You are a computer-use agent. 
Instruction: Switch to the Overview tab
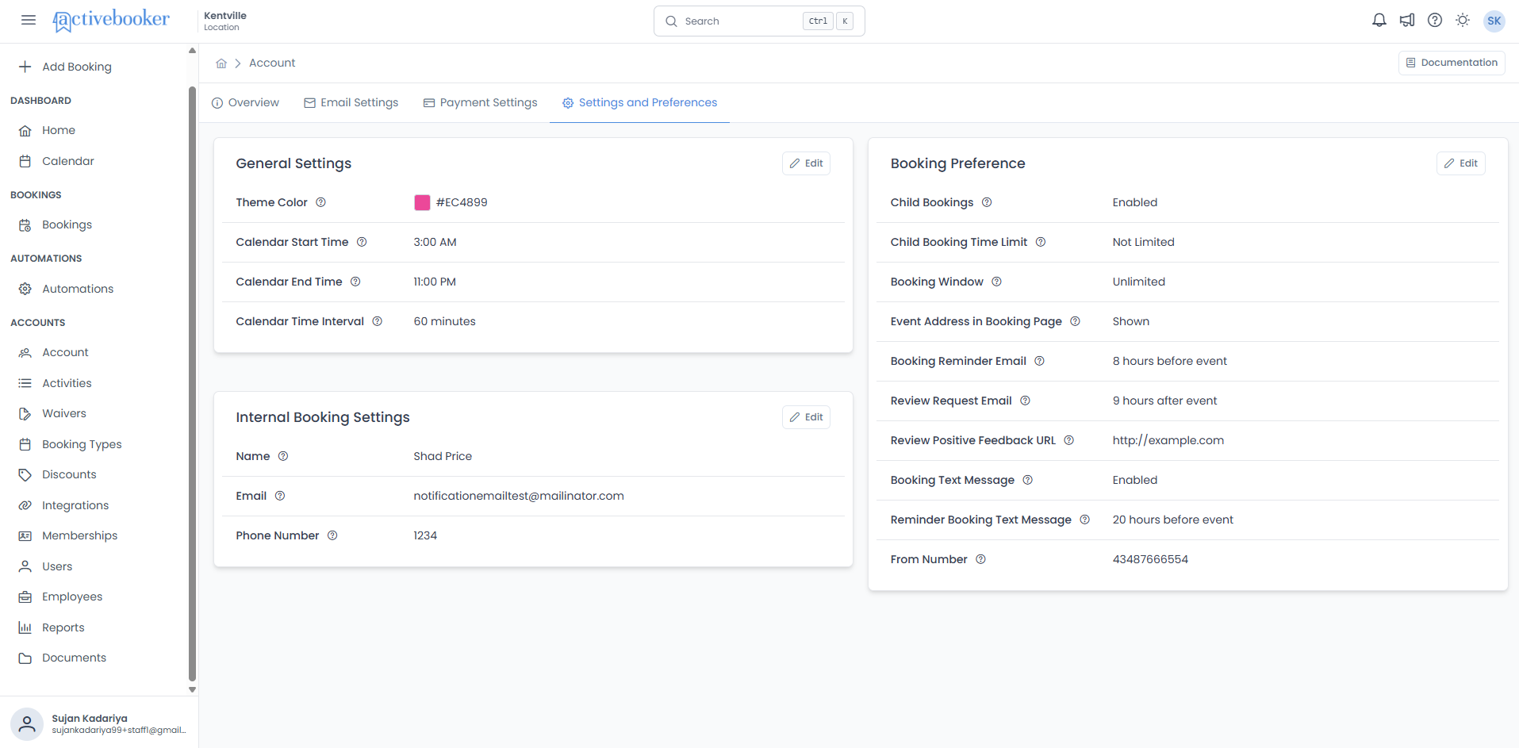[245, 102]
